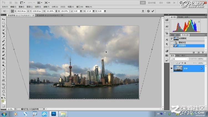Create new snapshot in History panel
Image resolution: width=208 pixels, height=117 pixels.
[x=199, y=52]
